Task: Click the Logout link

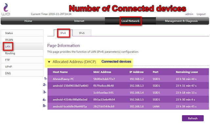Action: tap(201, 14)
